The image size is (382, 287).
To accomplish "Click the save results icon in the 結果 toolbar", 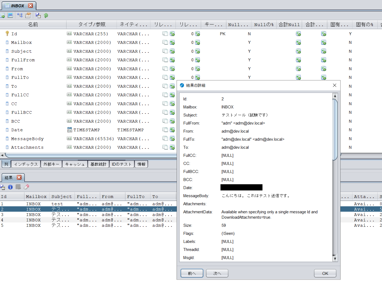I will [x=2, y=187].
